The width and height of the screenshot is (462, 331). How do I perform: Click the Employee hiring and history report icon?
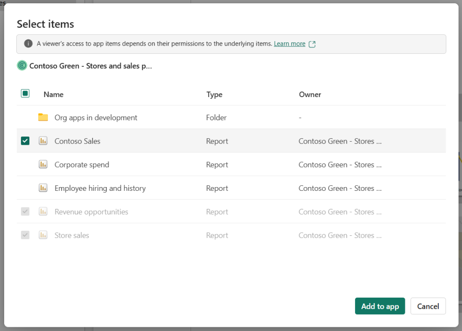tap(43, 188)
